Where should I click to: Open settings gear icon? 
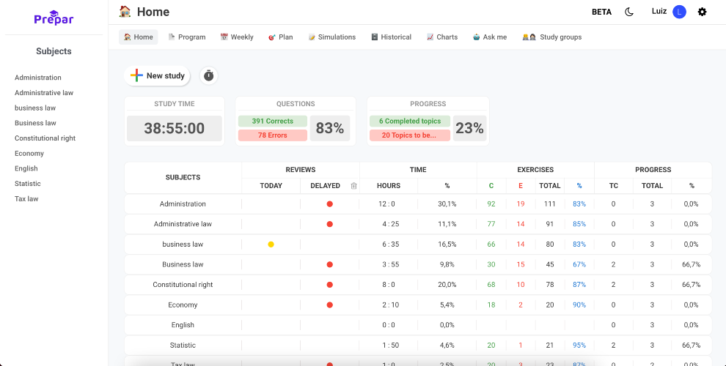[x=703, y=12]
